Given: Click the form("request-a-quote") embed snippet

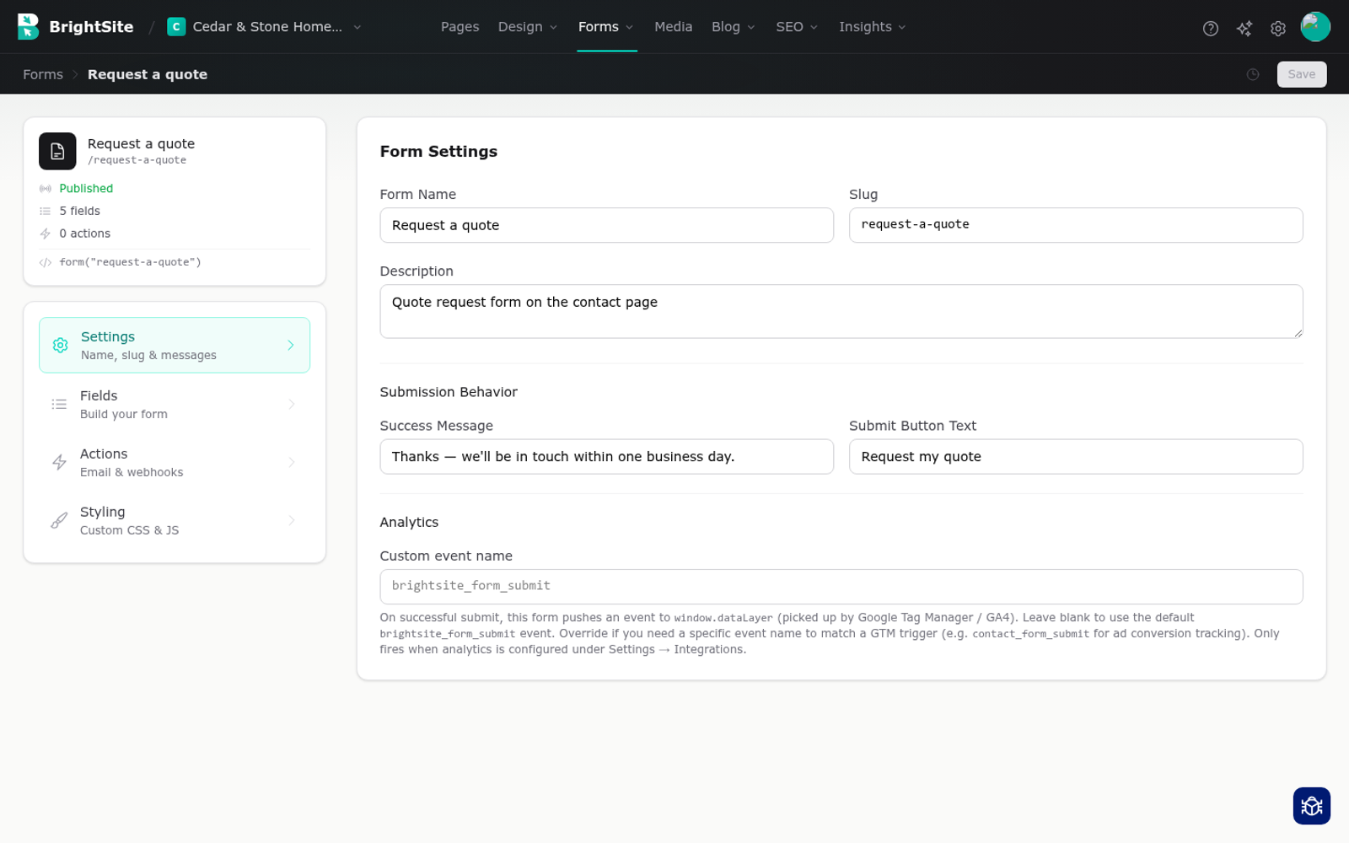Looking at the screenshot, I should [130, 262].
